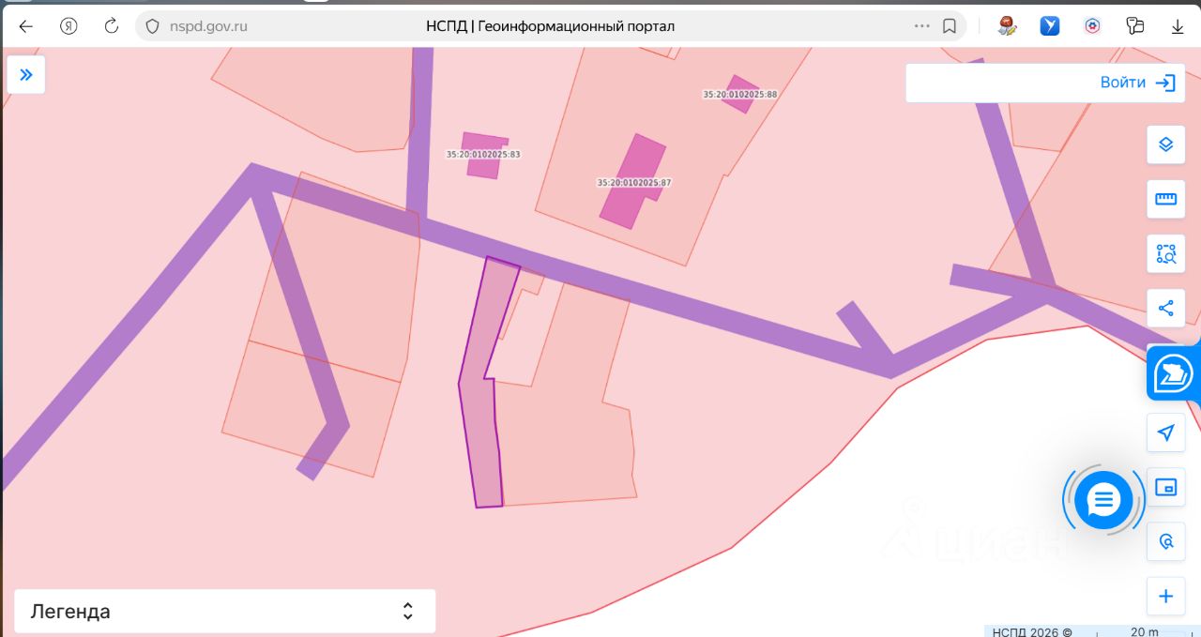This screenshot has width=1201, height=637.
Task: Click the Войти login button
Action: click(x=1139, y=83)
